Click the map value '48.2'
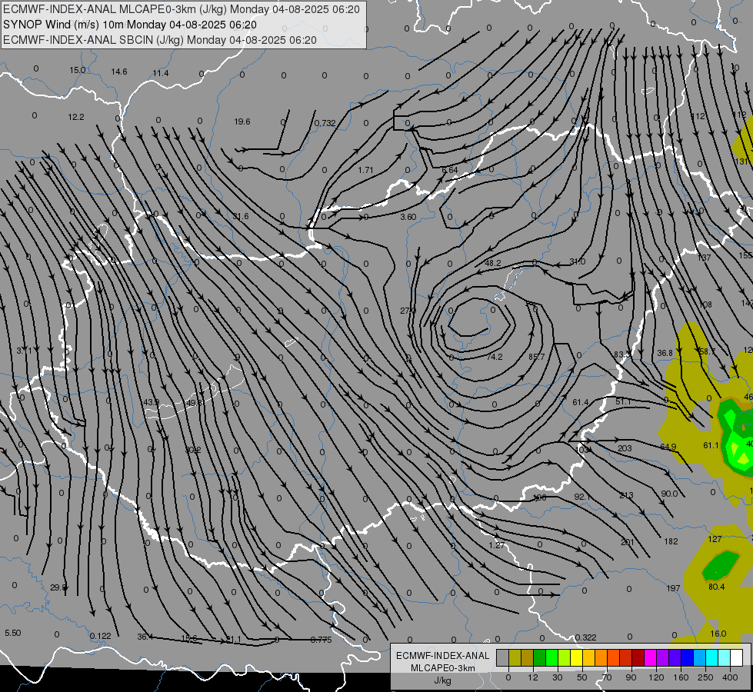 (x=493, y=263)
